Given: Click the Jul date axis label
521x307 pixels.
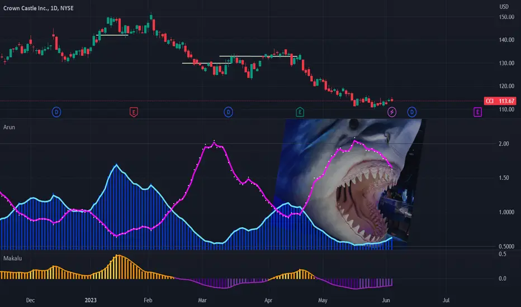Looking at the screenshot, I should click(x=446, y=300).
